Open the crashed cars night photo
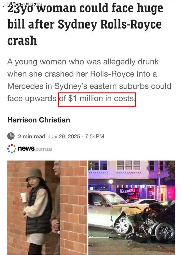 click(132, 208)
